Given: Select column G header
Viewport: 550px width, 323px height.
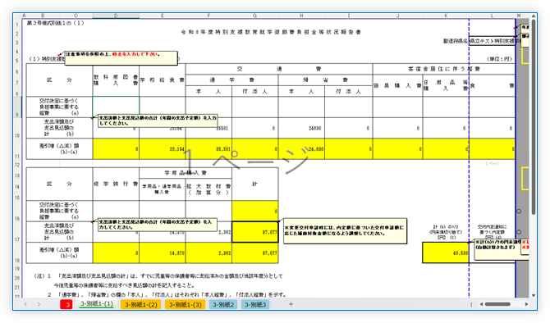Looking at the screenshot, I should (x=255, y=16).
